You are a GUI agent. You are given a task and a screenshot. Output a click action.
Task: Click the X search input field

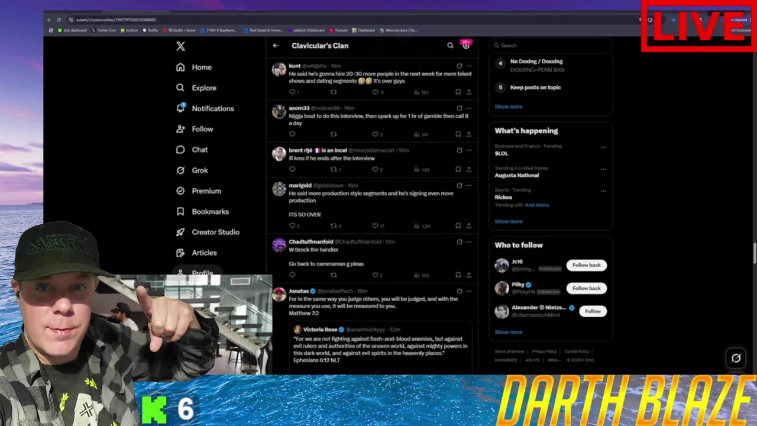551,46
